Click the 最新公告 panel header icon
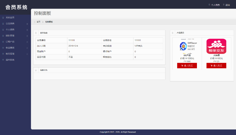 click(36, 70)
